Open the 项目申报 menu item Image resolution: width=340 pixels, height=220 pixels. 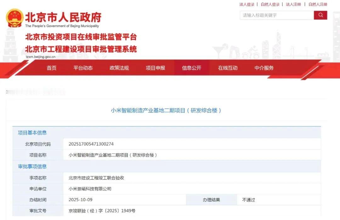[156, 68]
